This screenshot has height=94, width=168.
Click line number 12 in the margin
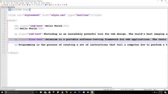pos(4,39)
